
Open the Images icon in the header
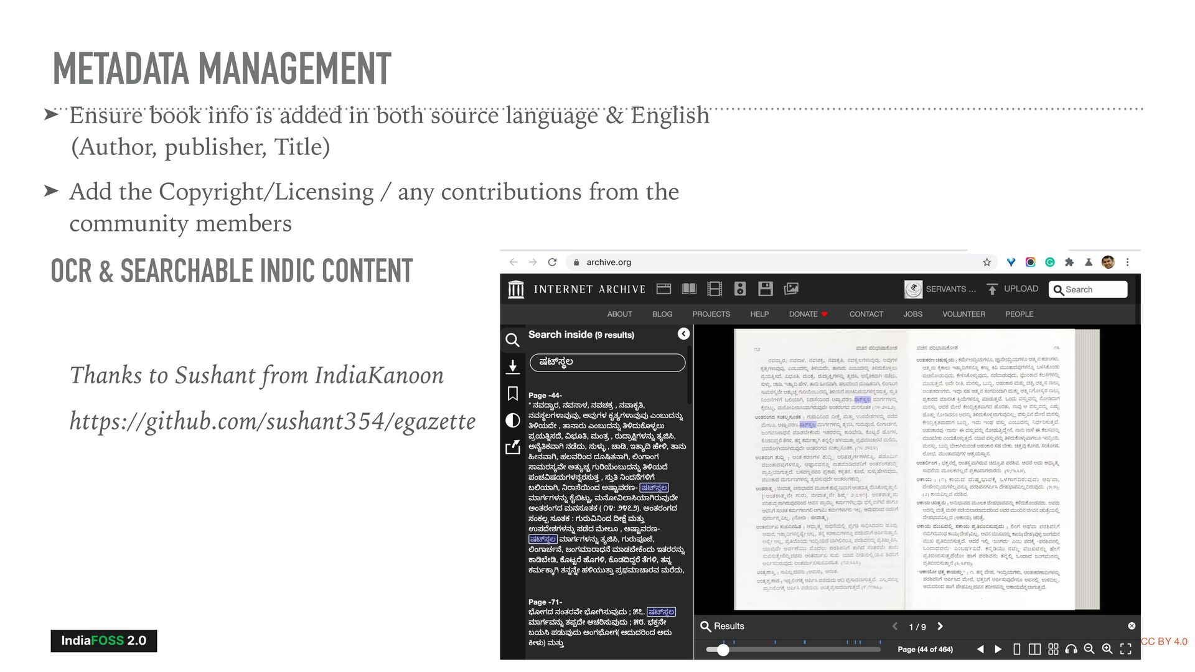coord(791,289)
